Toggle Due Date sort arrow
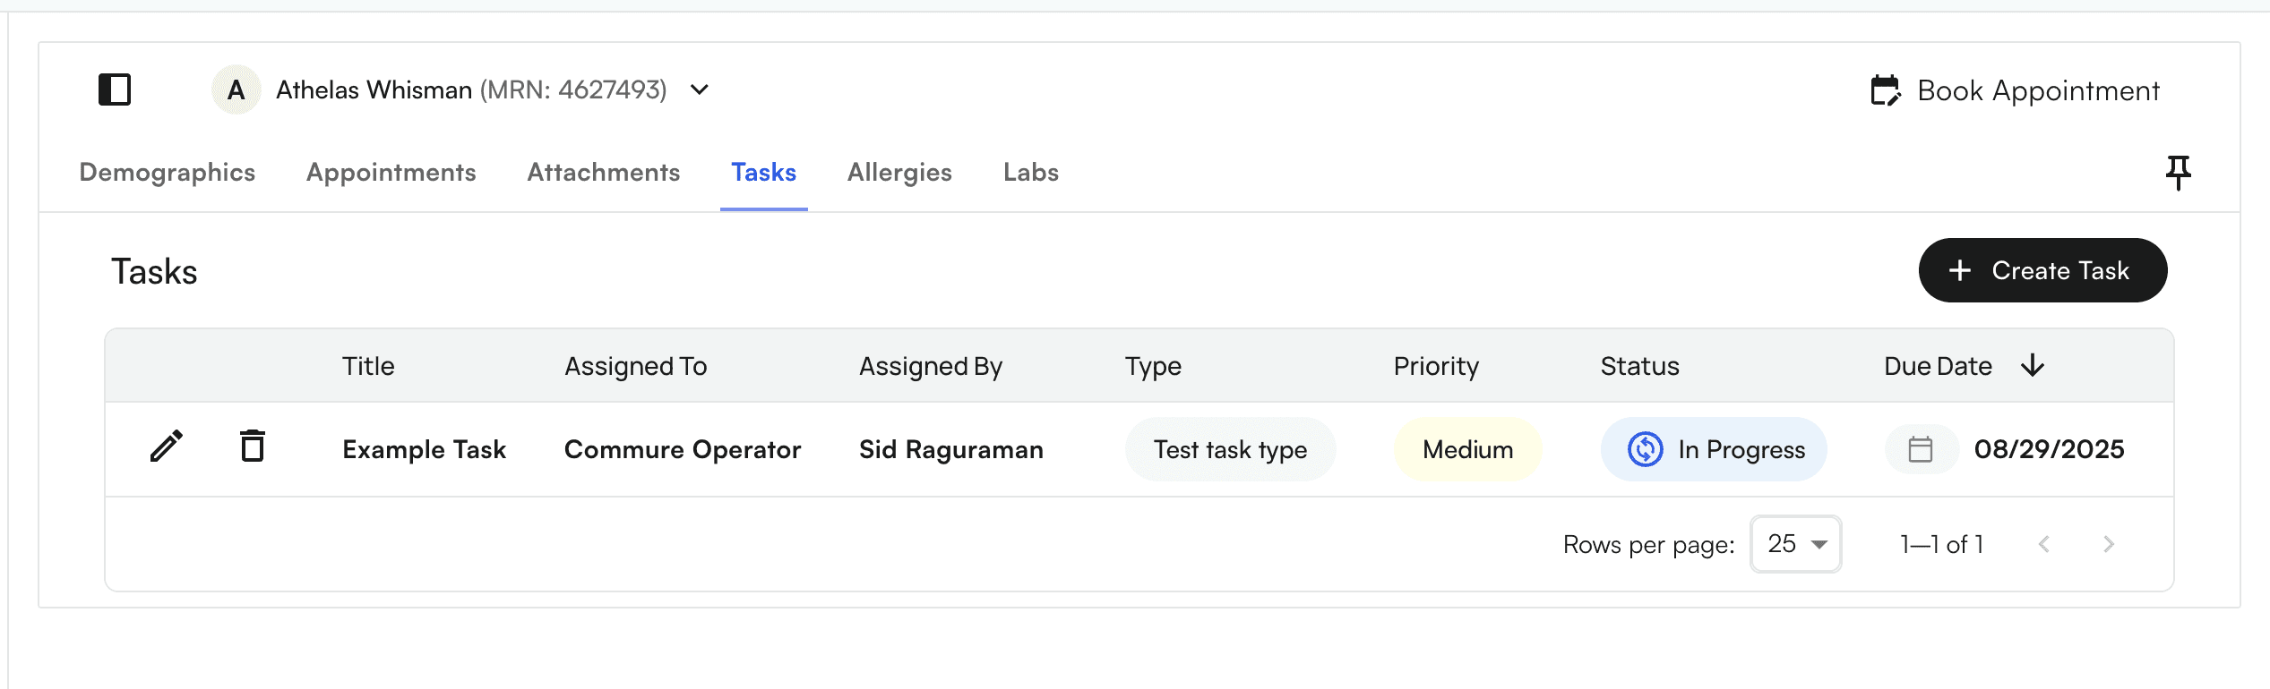Viewport: 2270px width, 689px height. (x=2033, y=365)
